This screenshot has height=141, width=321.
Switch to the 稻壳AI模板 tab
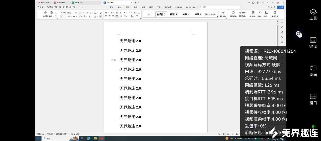click(x=60, y=3)
